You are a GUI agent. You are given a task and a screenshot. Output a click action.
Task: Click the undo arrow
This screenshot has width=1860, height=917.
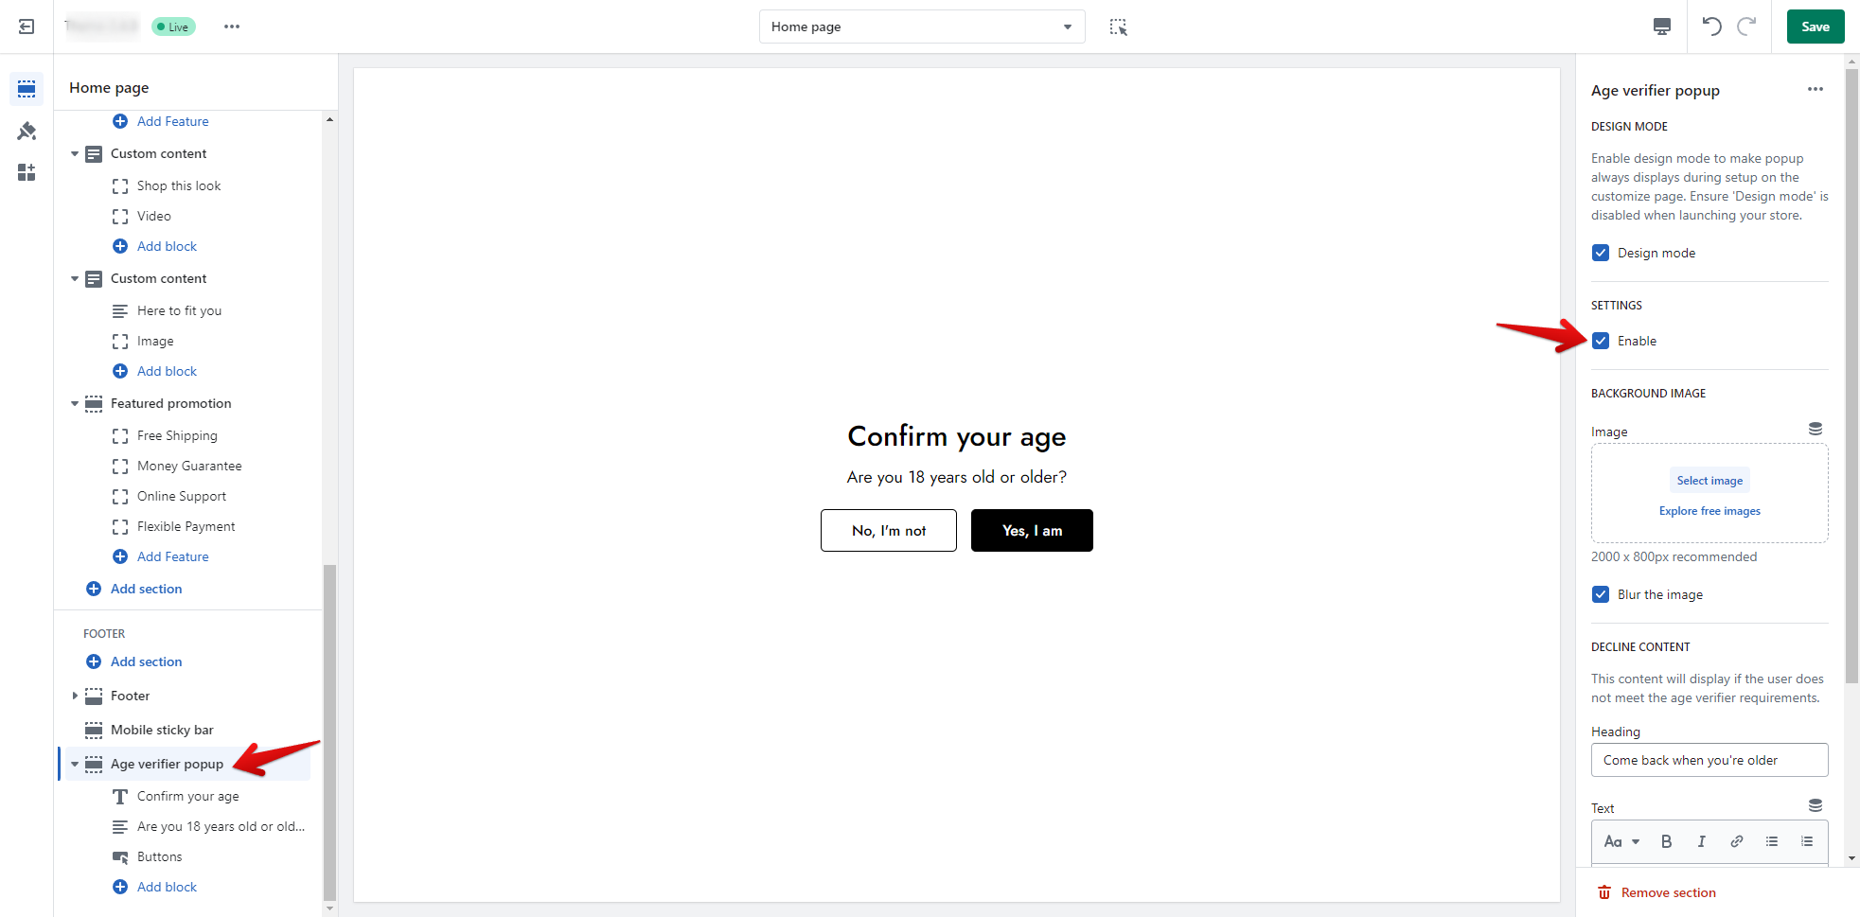[x=1711, y=26]
